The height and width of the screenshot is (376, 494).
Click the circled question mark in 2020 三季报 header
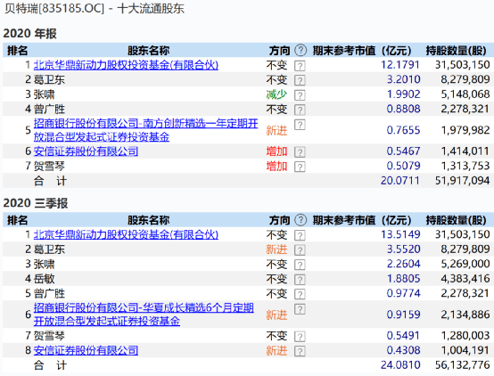click(x=301, y=220)
